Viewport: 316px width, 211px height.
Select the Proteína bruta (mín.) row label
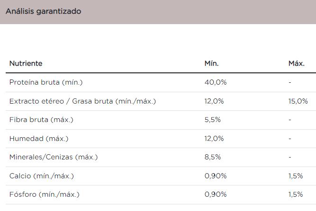coord(46,82)
